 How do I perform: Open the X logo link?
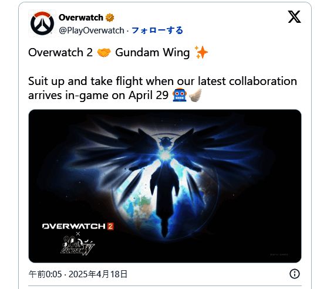coord(294,16)
